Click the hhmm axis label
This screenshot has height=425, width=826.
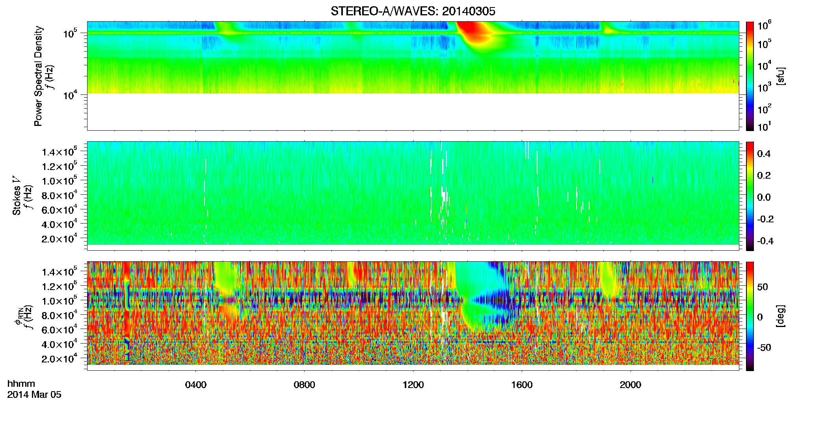21,384
